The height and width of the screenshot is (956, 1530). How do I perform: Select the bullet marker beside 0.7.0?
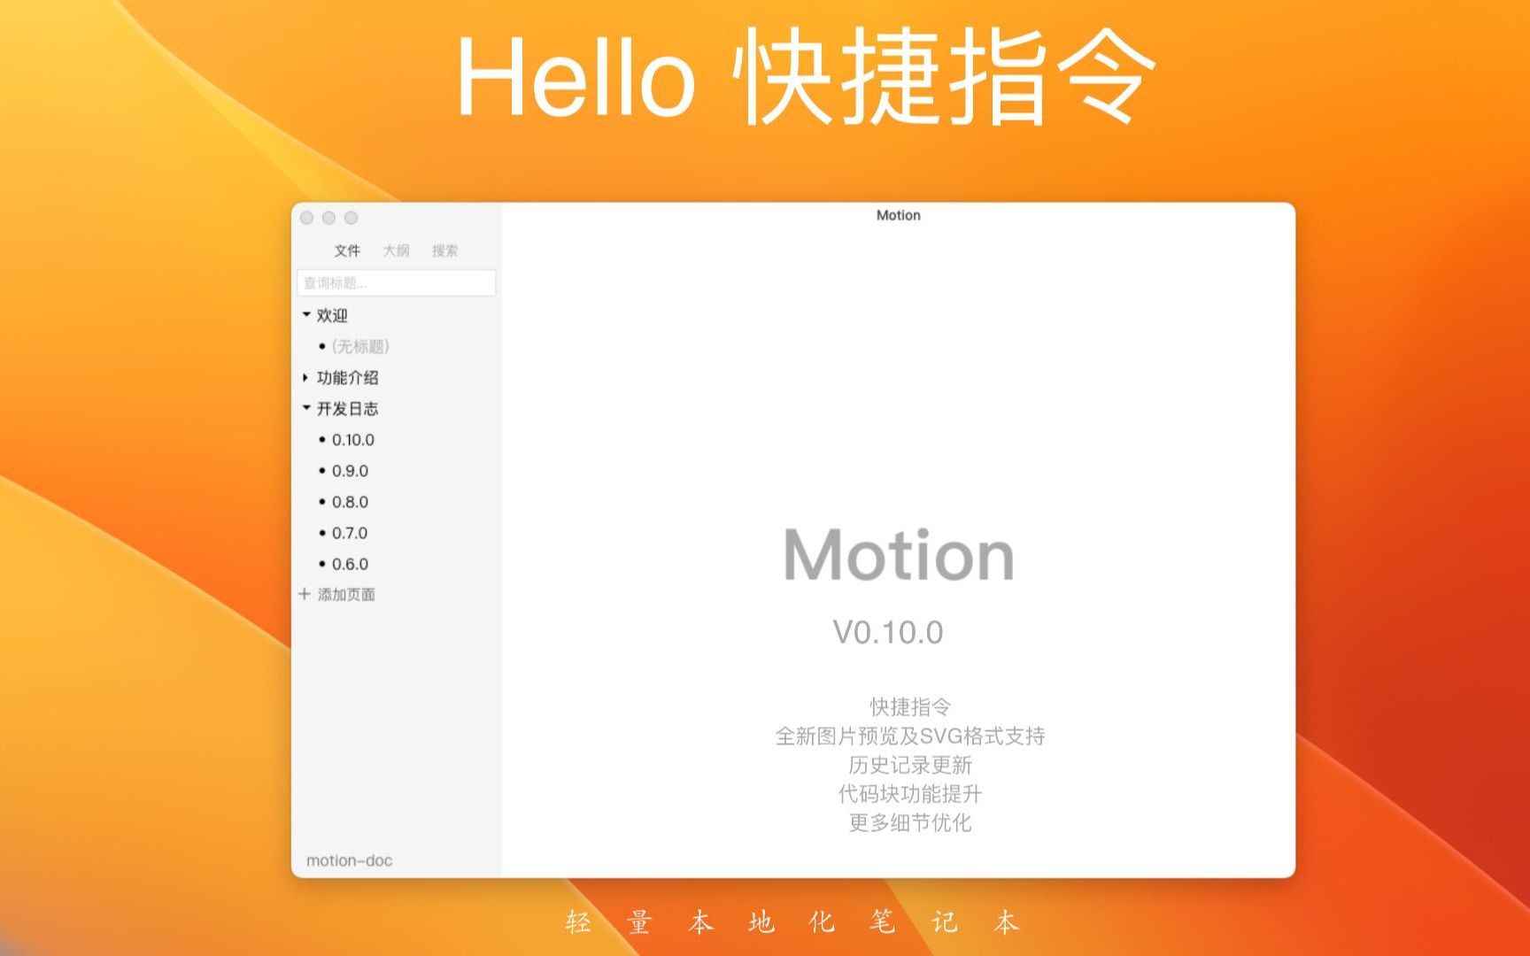pyautogui.click(x=322, y=533)
